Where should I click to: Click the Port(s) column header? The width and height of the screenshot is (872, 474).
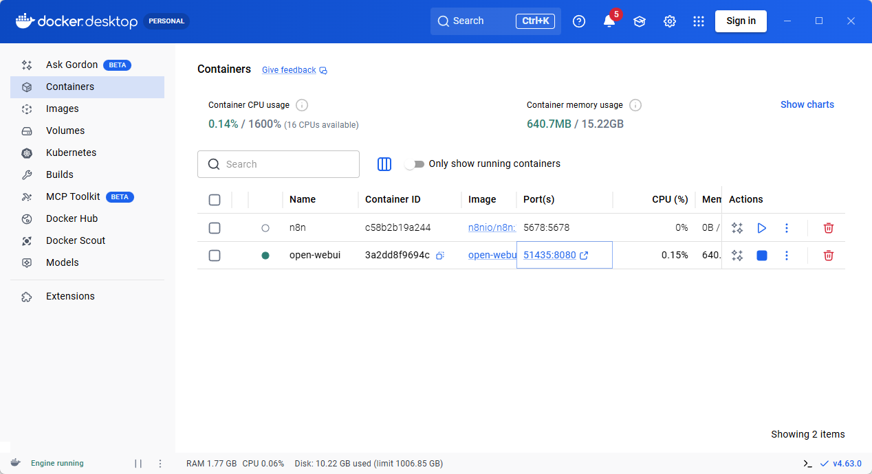tap(539, 200)
